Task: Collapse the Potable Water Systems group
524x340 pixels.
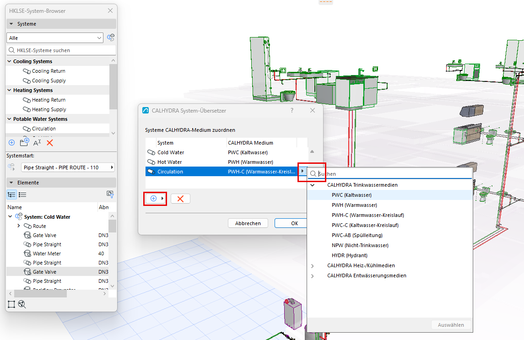Action: tap(9, 119)
